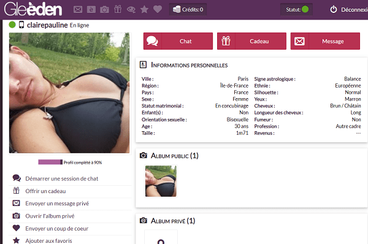Click heart icon beside Envoyer un coup de coeur

point(16,228)
